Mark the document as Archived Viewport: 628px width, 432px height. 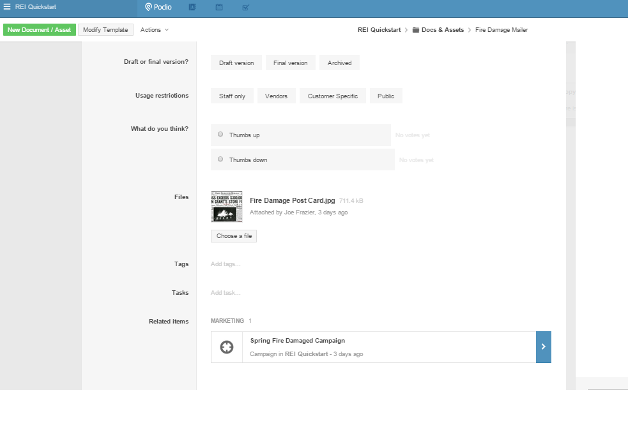(x=339, y=63)
